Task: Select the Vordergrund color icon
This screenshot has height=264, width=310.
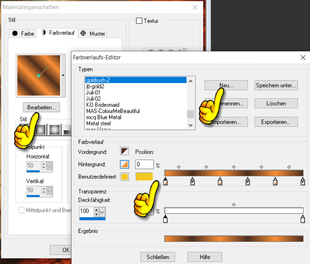Action: point(124,152)
